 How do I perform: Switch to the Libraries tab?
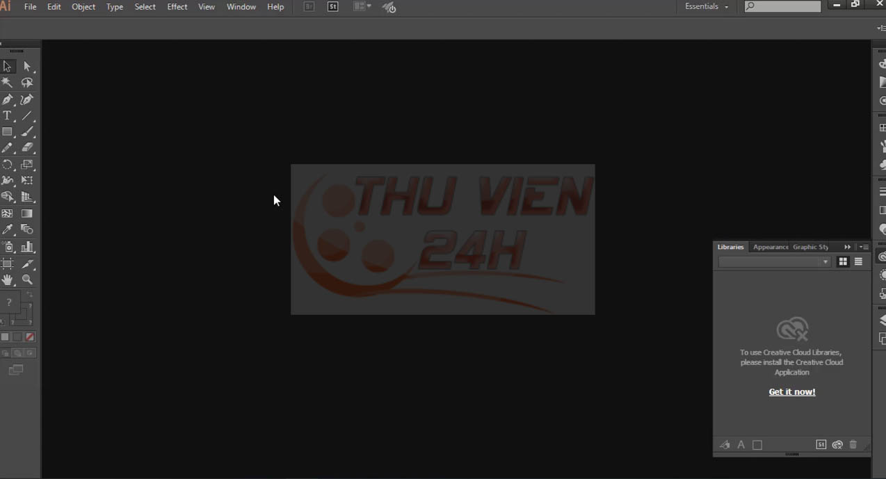730,247
